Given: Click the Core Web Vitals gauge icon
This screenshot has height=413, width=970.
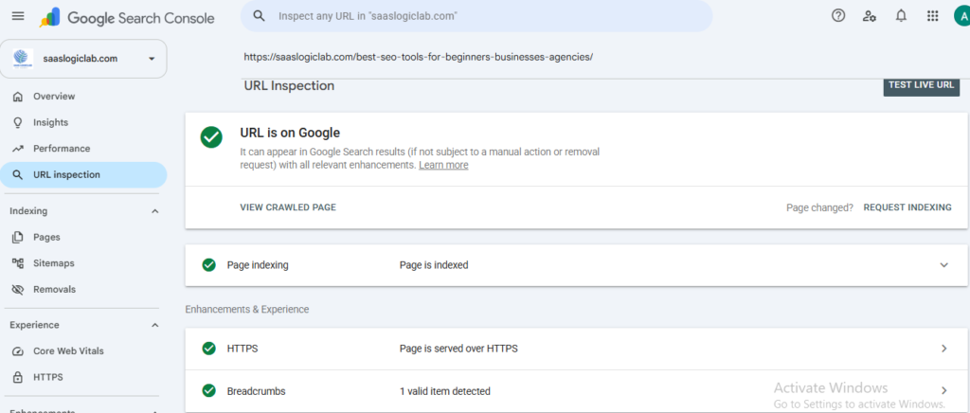Looking at the screenshot, I should (x=18, y=351).
